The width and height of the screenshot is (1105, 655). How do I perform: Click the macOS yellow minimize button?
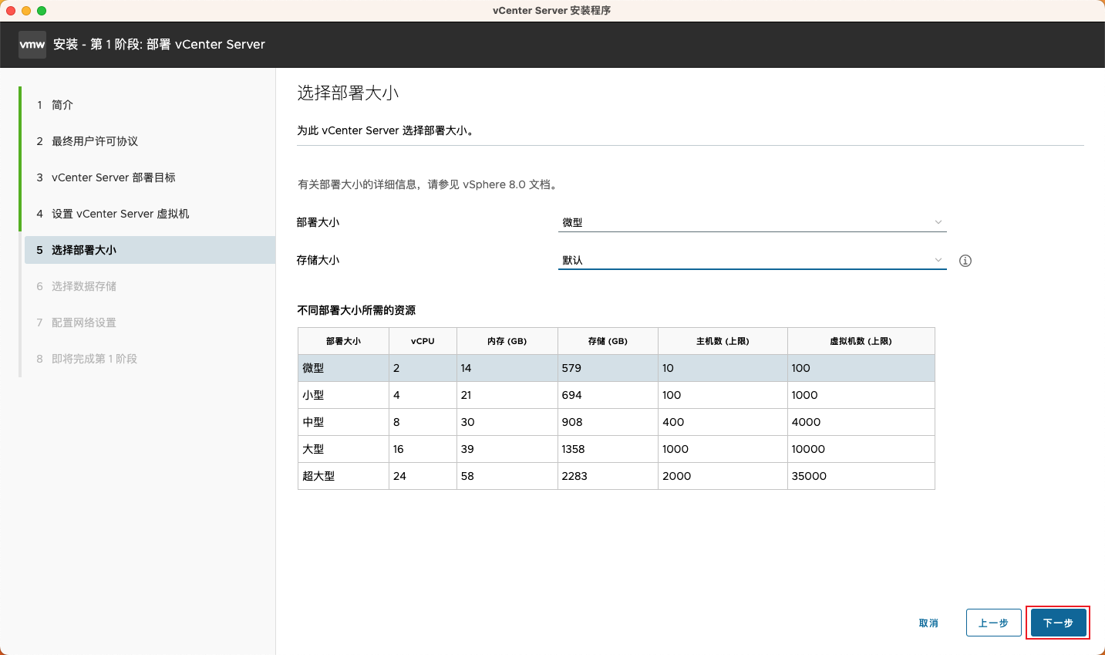coord(26,11)
